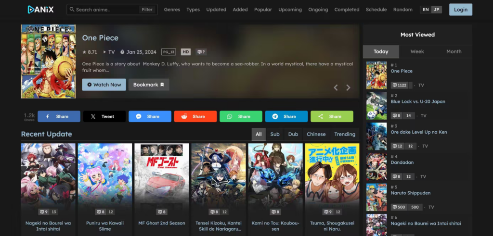Open Ore dake Level Up na Ken

pyautogui.click(x=419, y=132)
